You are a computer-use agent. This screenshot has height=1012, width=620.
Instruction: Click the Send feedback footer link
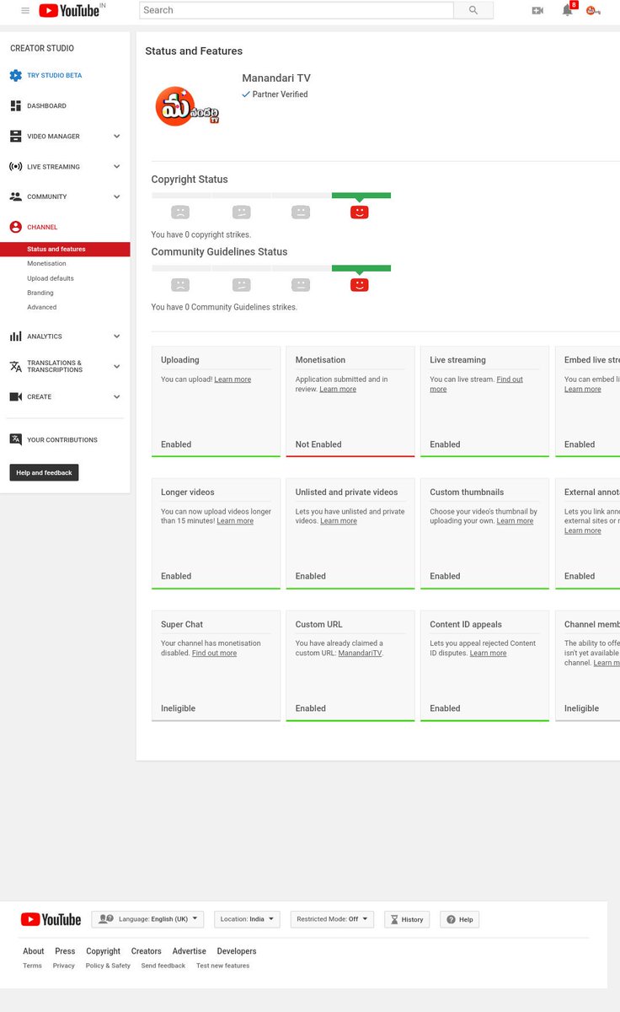[163, 966]
